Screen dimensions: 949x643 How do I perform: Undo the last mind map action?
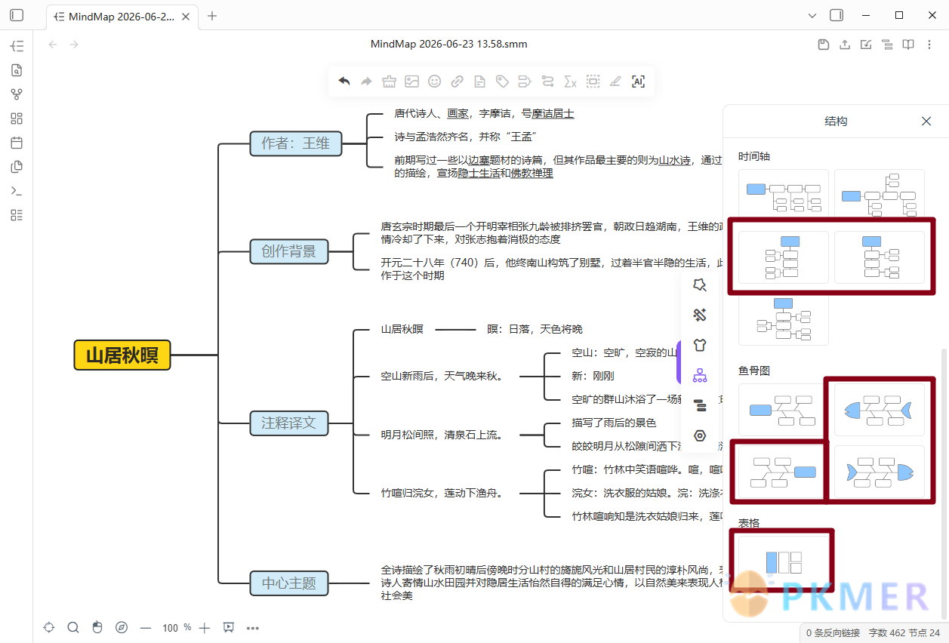(x=344, y=82)
